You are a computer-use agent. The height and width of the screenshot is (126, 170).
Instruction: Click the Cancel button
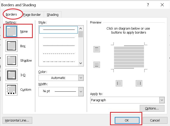pyautogui.click(x=155, y=120)
